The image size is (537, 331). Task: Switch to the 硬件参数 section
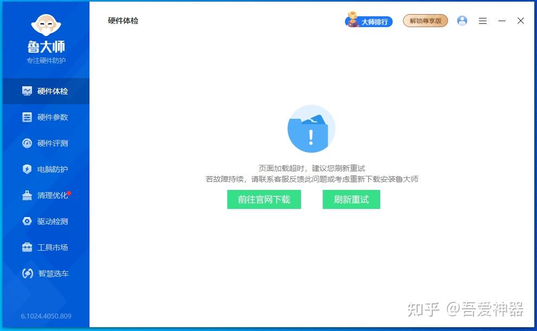46,117
